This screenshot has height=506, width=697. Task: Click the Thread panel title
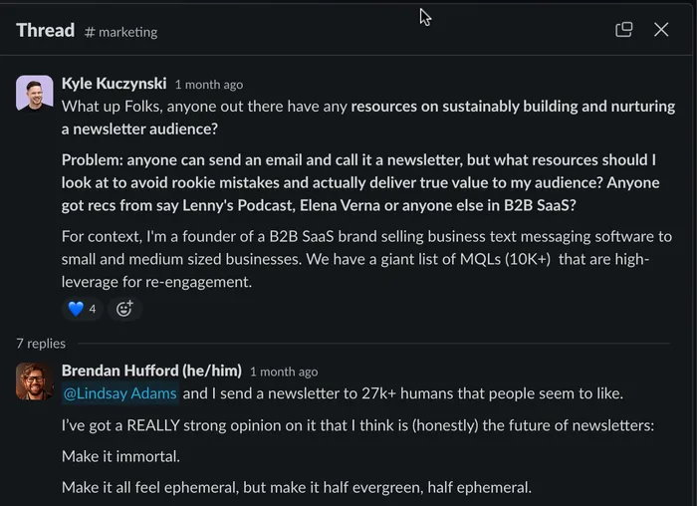point(45,30)
